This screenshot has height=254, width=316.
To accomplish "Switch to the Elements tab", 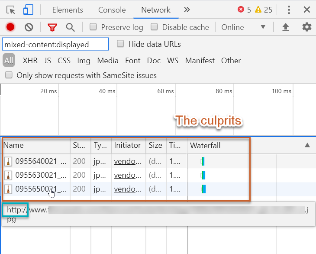I will [x=67, y=10].
